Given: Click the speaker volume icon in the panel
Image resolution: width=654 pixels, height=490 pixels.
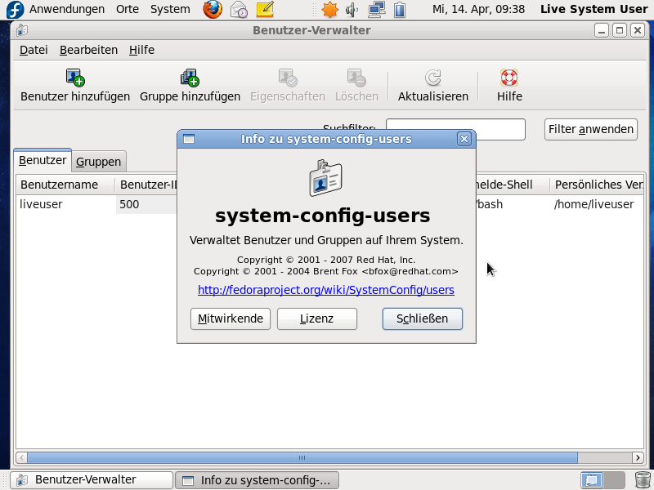Looking at the screenshot, I should [352, 9].
